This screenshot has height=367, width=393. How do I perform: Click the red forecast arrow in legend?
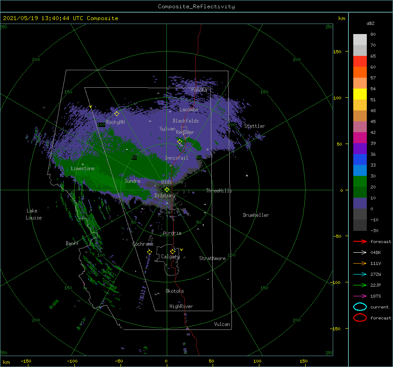(360, 241)
